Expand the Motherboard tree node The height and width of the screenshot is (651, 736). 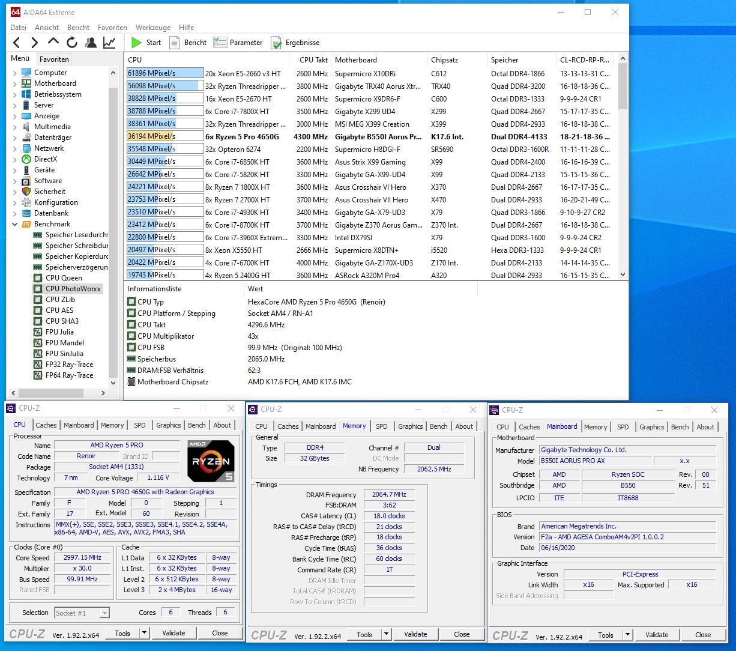(x=15, y=83)
